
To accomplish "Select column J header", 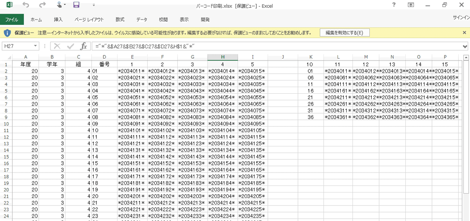I will [x=282, y=57].
